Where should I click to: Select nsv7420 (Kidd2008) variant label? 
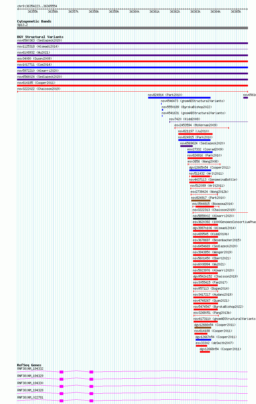(x=184, y=119)
